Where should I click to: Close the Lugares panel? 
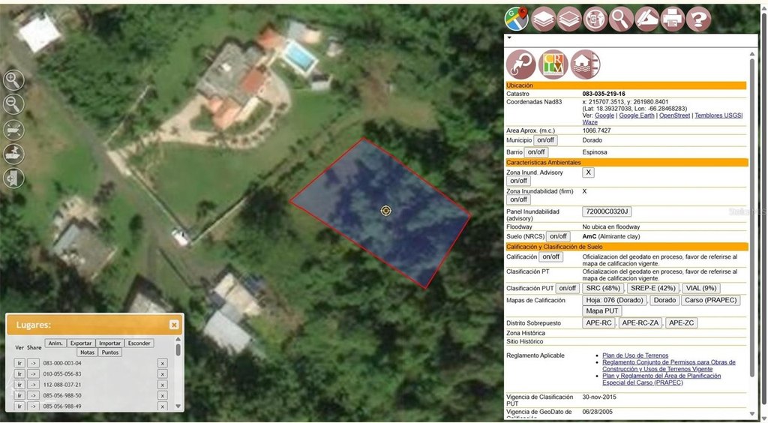(x=173, y=325)
